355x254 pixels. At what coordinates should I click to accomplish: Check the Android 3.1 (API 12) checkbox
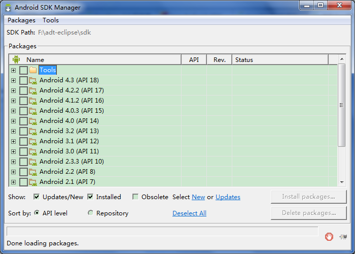[x=23, y=141]
